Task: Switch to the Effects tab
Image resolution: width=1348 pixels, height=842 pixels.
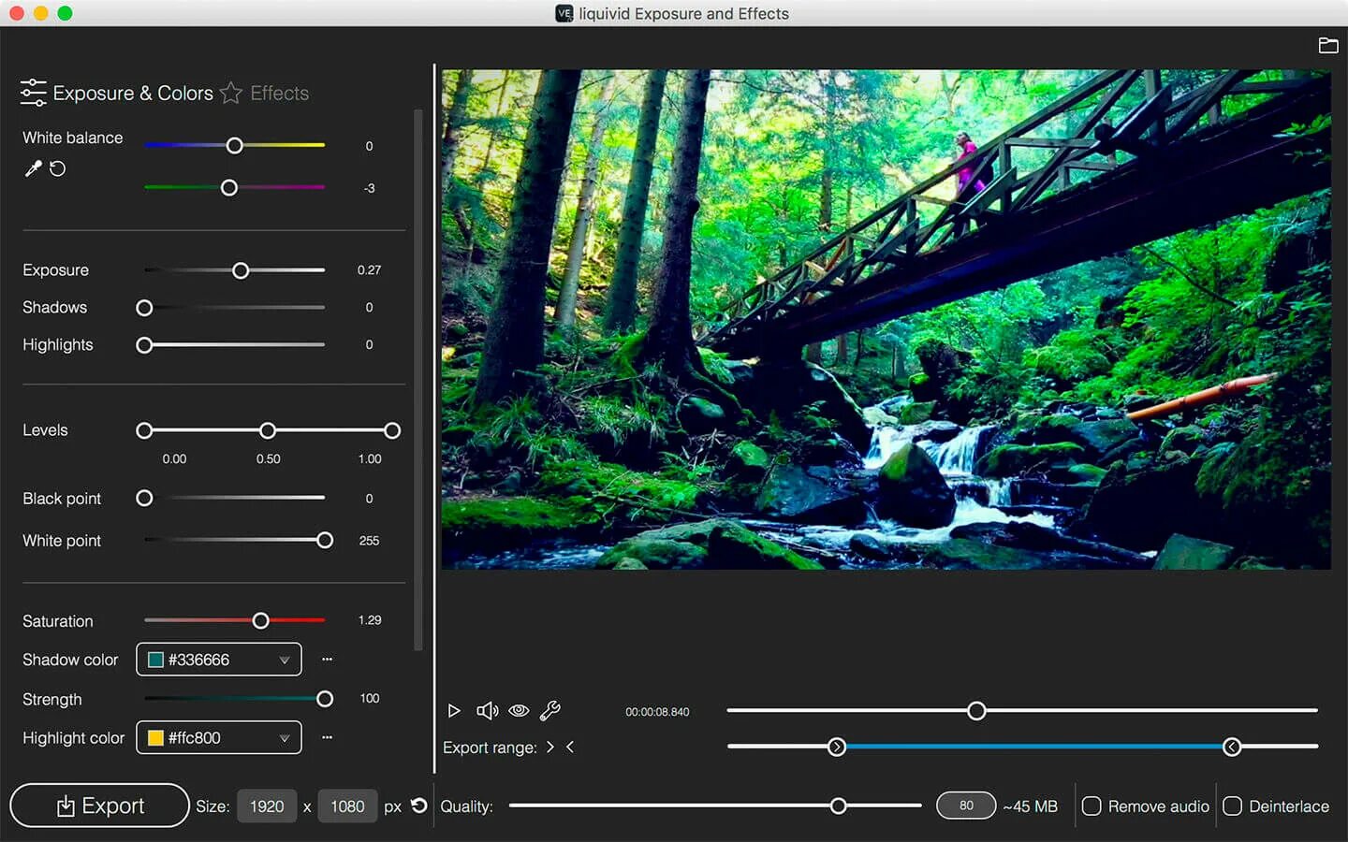Action: [279, 94]
